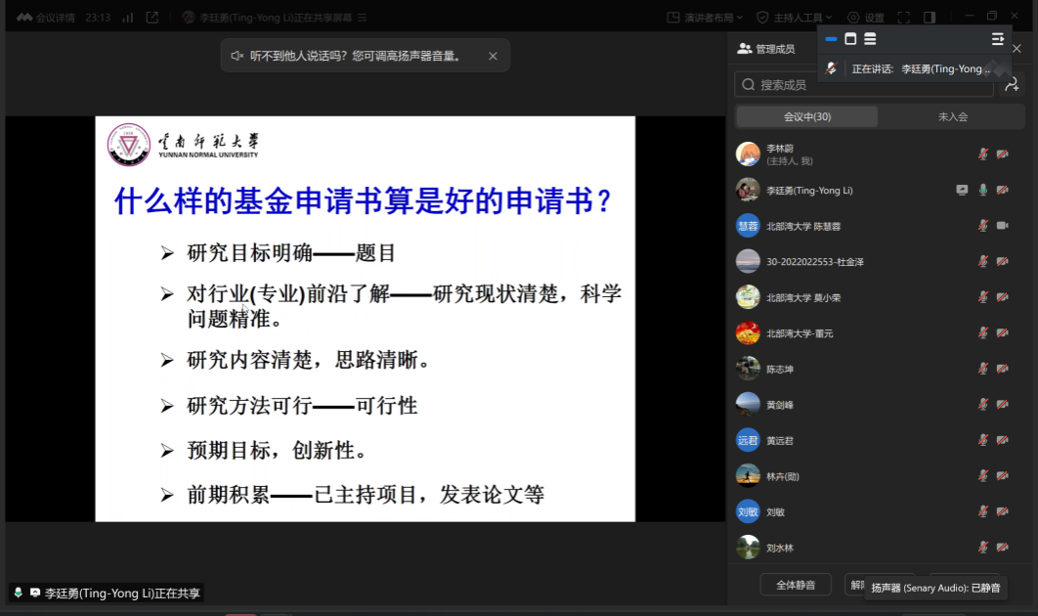Select the 会议中(30) tab
This screenshot has height=616, width=1038.
(x=807, y=116)
